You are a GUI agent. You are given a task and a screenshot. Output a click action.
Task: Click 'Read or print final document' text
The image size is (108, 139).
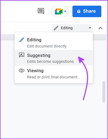tap(52, 77)
